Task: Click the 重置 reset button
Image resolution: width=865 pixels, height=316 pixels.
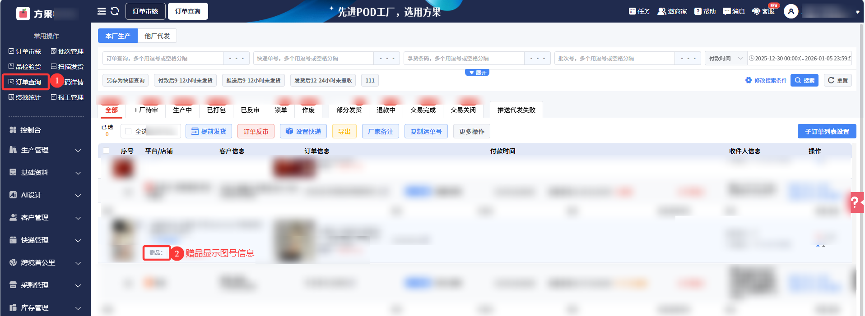Action: pyautogui.click(x=838, y=80)
